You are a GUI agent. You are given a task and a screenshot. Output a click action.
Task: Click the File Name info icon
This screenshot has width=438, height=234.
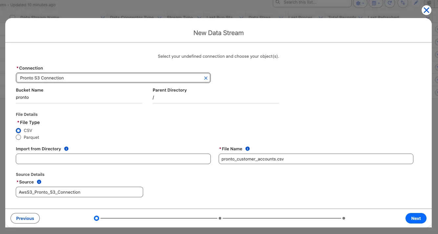coord(248,149)
